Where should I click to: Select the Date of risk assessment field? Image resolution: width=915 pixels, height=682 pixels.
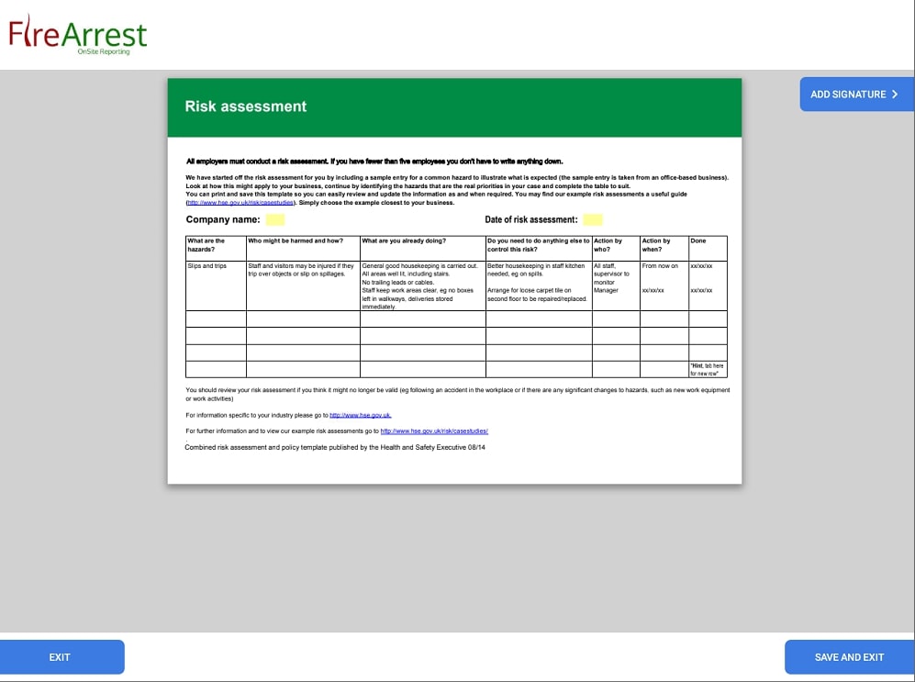[592, 219]
